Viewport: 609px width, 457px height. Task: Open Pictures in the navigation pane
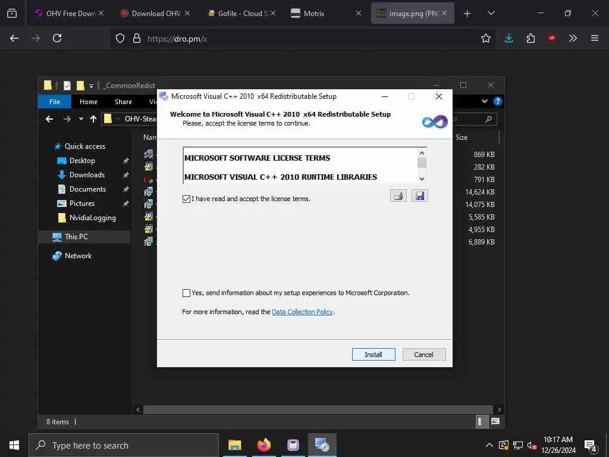tap(81, 204)
